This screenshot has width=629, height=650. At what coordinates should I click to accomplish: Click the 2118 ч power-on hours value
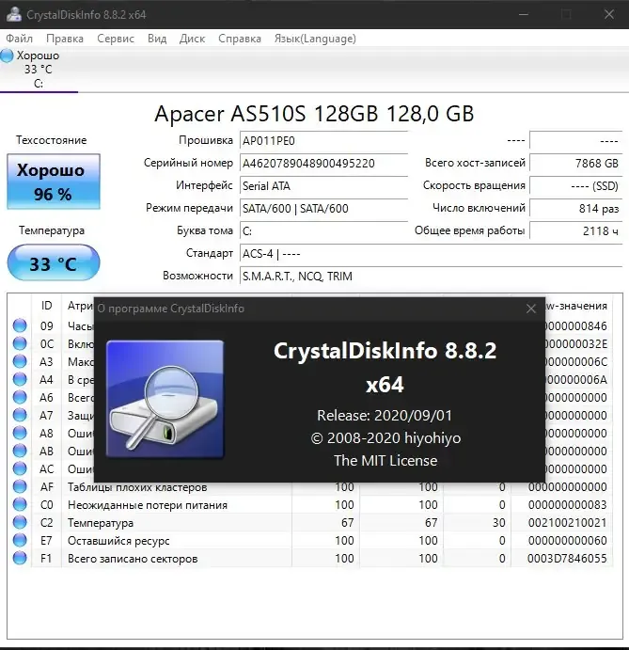(x=576, y=230)
